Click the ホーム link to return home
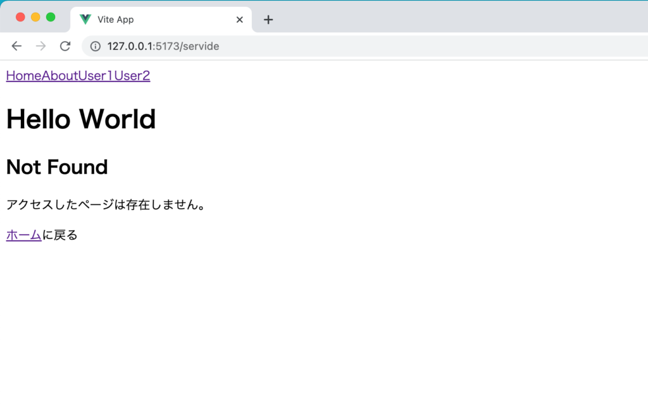The height and width of the screenshot is (411, 648). click(23, 235)
